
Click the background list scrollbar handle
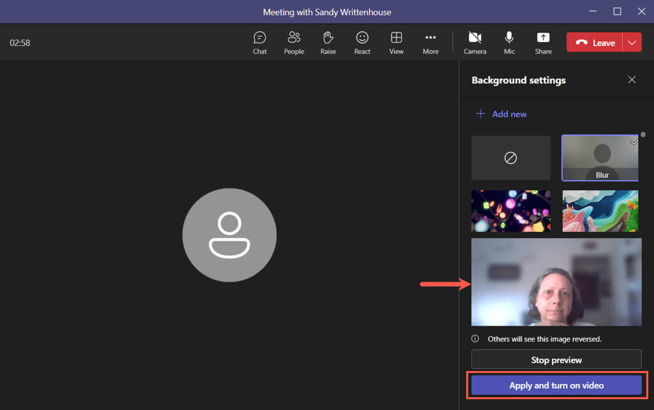coord(643,135)
